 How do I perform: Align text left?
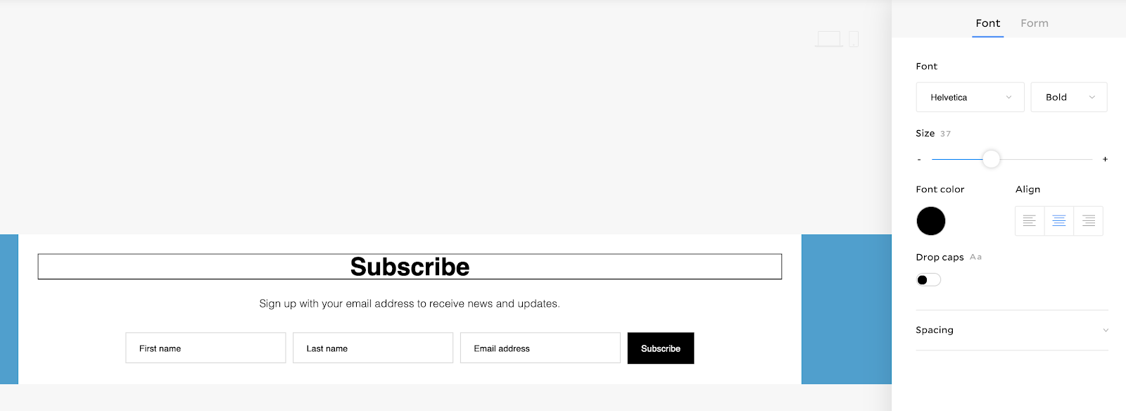tap(1030, 221)
